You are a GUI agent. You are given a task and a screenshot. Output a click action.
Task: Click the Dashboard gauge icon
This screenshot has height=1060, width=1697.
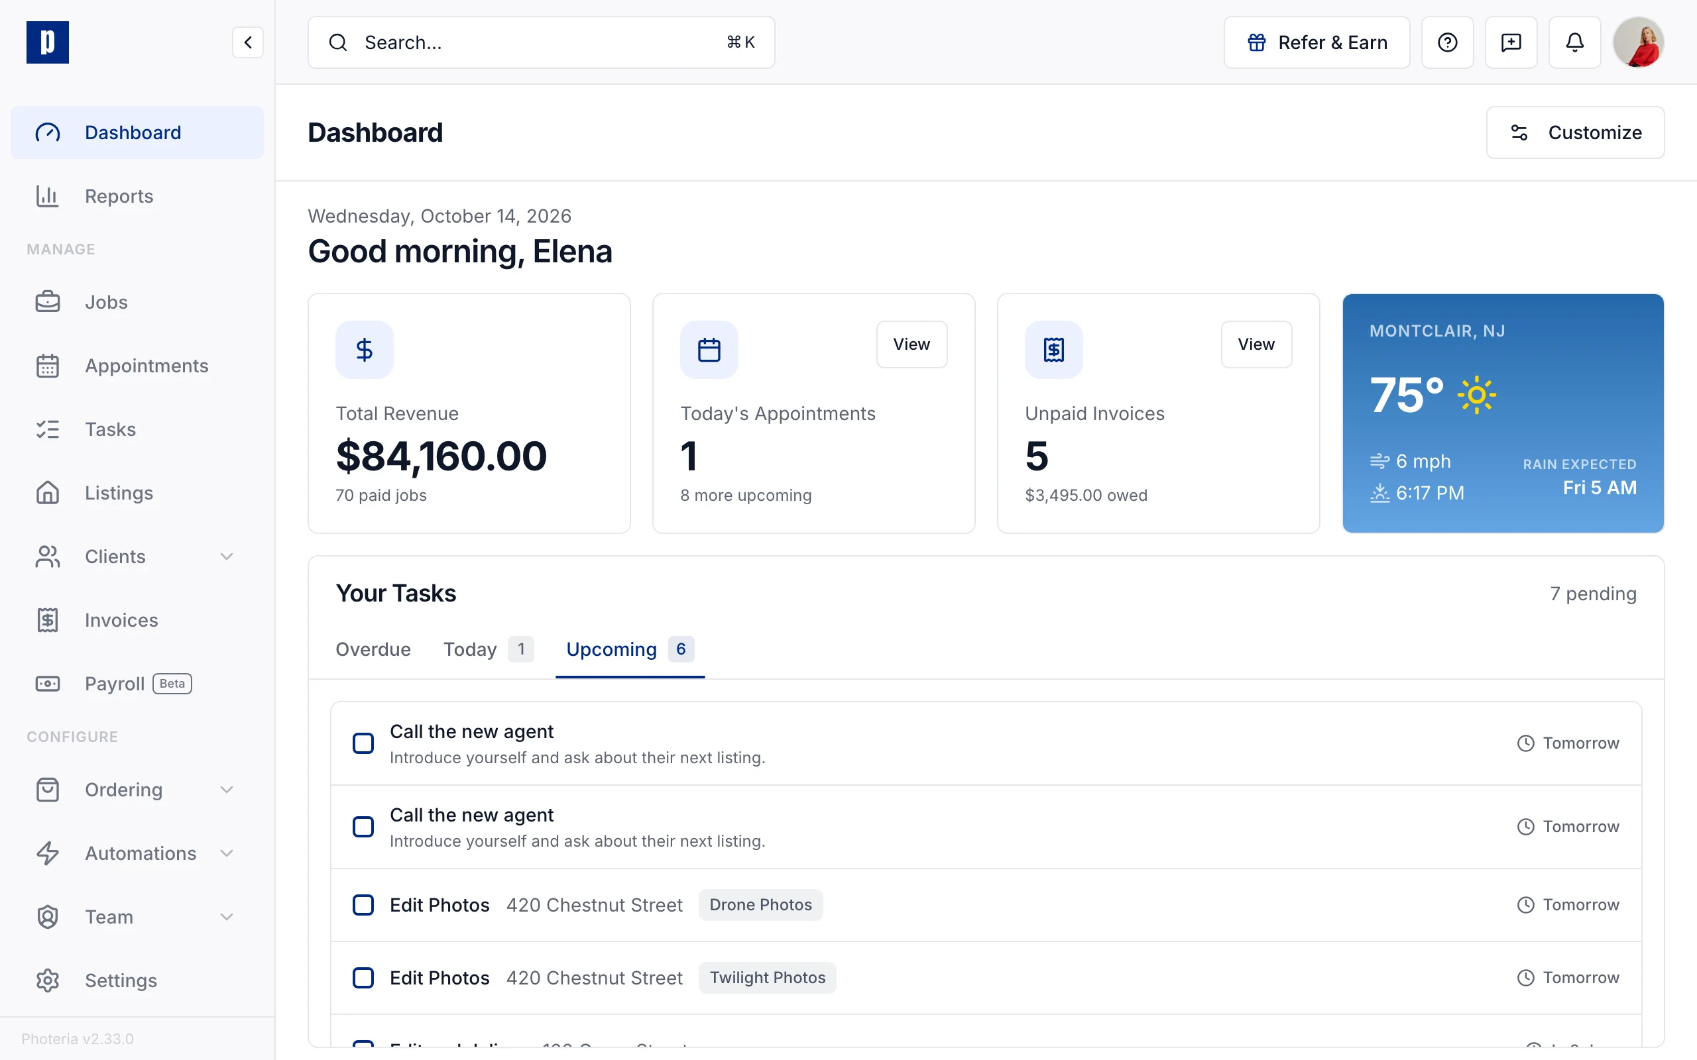click(48, 132)
